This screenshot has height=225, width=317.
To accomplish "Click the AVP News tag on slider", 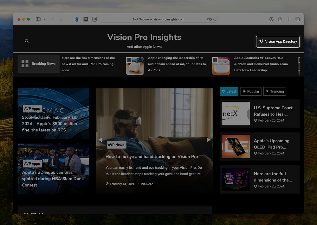I will pyautogui.click(x=116, y=145).
